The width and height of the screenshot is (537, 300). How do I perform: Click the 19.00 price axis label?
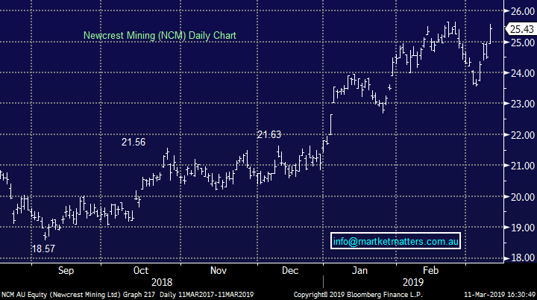coord(523,228)
